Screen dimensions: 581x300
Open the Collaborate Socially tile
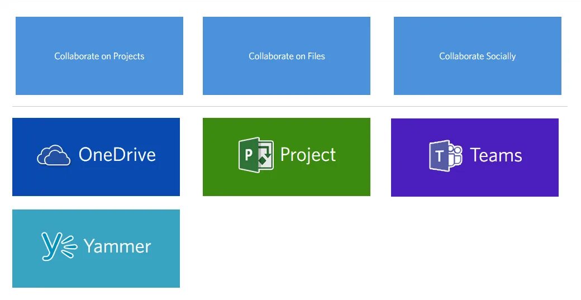(x=478, y=56)
